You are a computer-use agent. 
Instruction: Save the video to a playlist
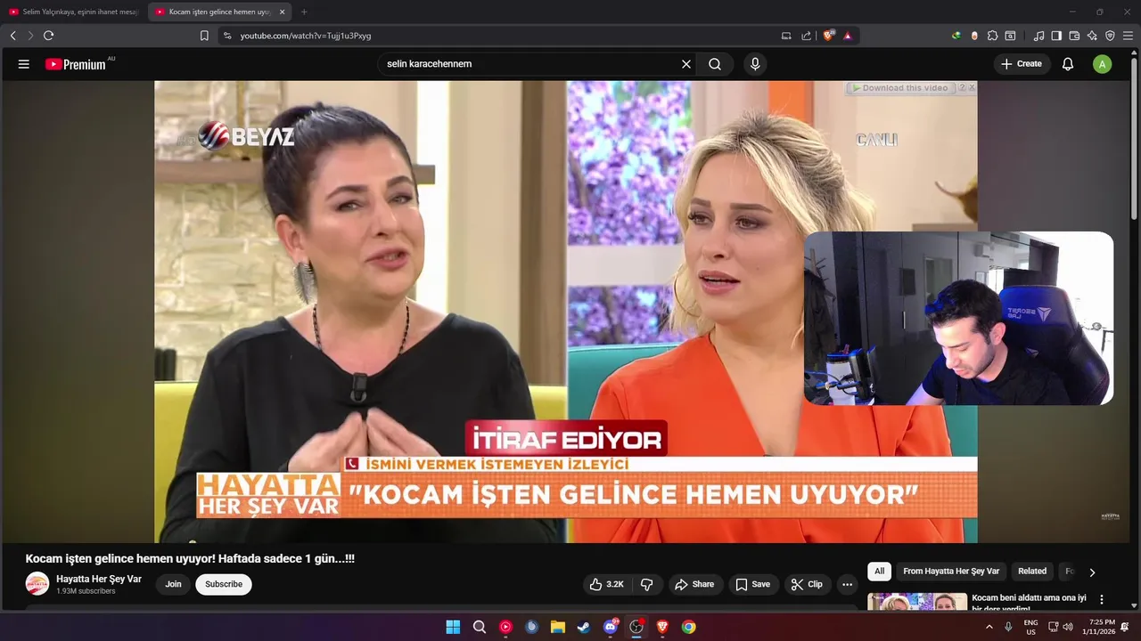pyautogui.click(x=752, y=584)
